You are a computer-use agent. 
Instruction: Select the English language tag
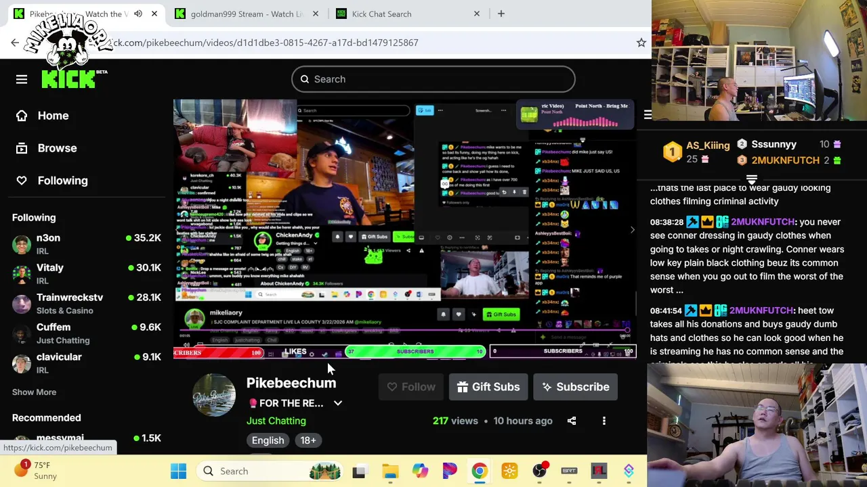point(268,440)
